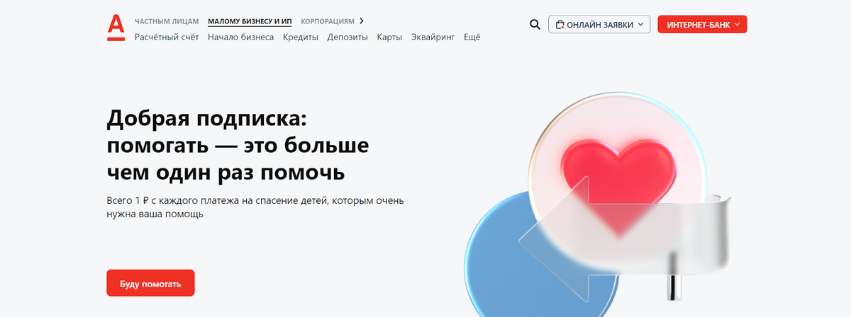Click the Буду помогать button
This screenshot has width=851, height=317.
point(150,283)
